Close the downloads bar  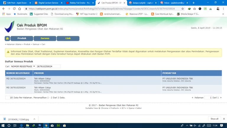click(224, 119)
